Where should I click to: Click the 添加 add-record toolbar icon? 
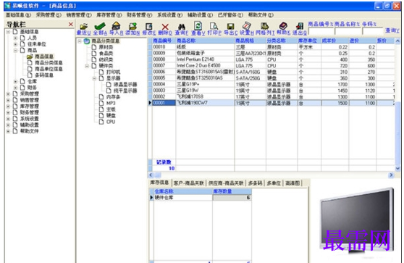pyautogui.click(x=132, y=26)
